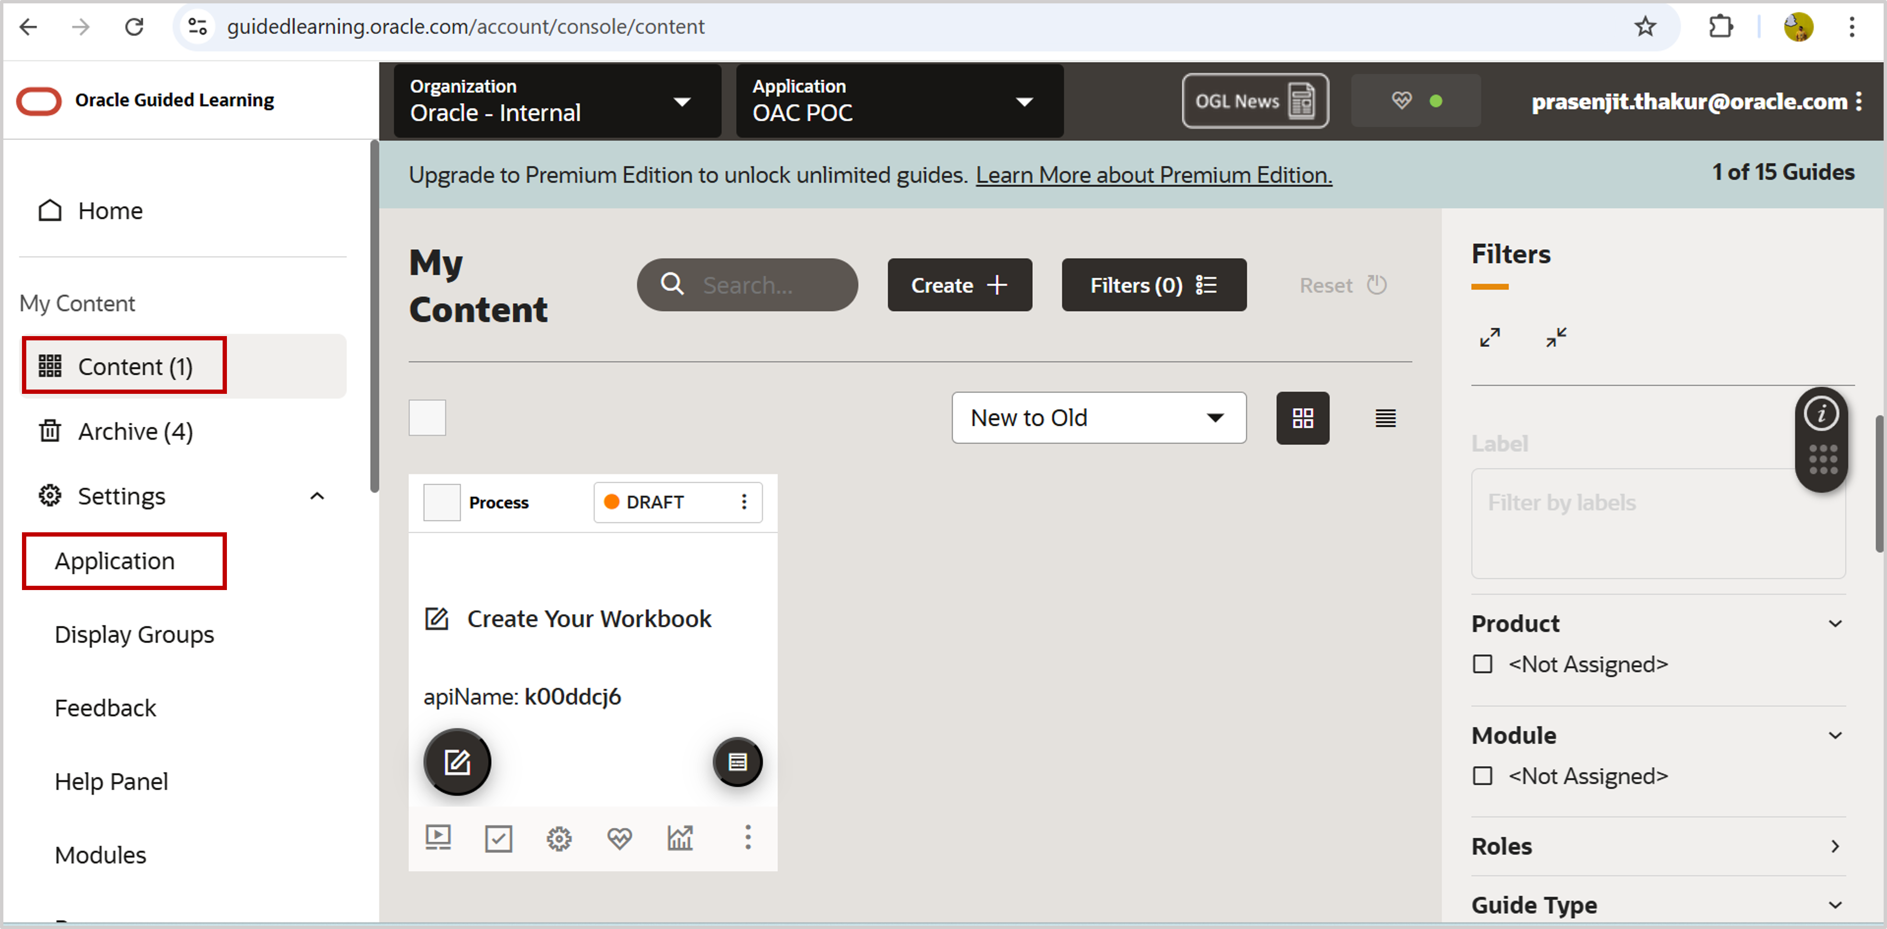Click the preview/play icon on the Process card
Image resolution: width=1887 pixels, height=929 pixels.
pyautogui.click(x=437, y=837)
